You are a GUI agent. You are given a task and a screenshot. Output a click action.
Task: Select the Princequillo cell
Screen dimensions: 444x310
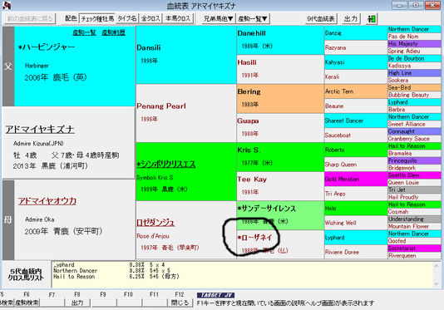coord(414,160)
